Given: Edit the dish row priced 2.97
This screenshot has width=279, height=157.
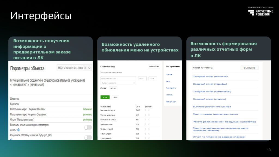Looking at the screenshot, I should click(145, 115).
